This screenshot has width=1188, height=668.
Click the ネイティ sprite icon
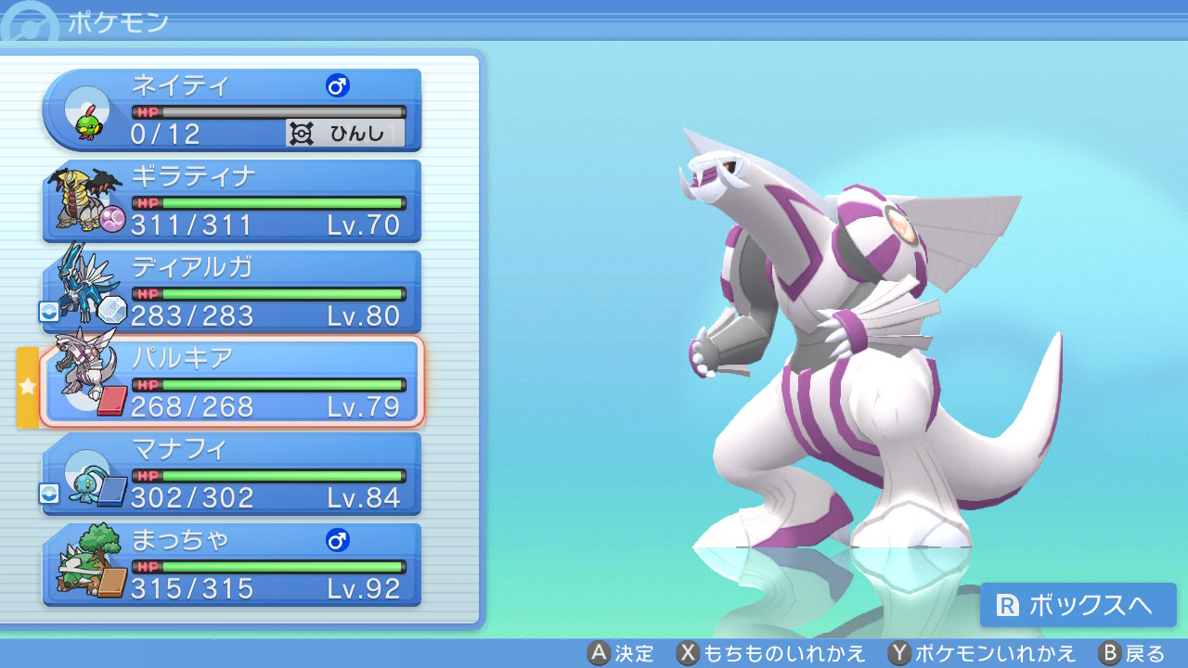pyautogui.click(x=88, y=122)
